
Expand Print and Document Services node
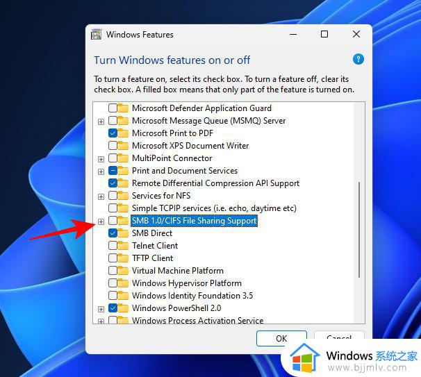[101, 171]
